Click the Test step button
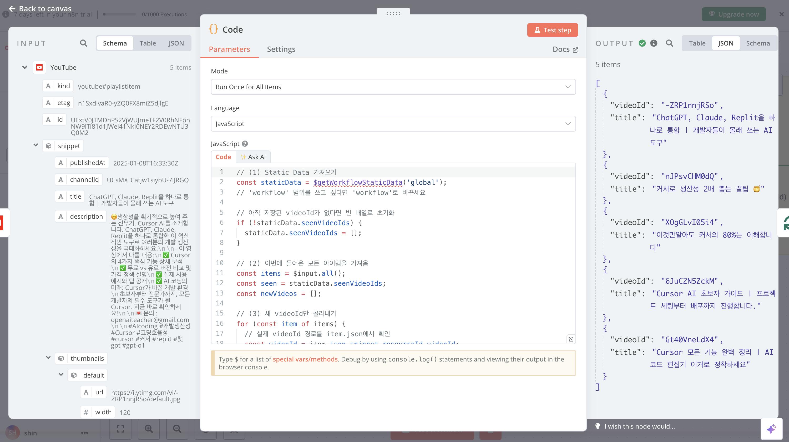This screenshot has height=442, width=789. [x=552, y=30]
